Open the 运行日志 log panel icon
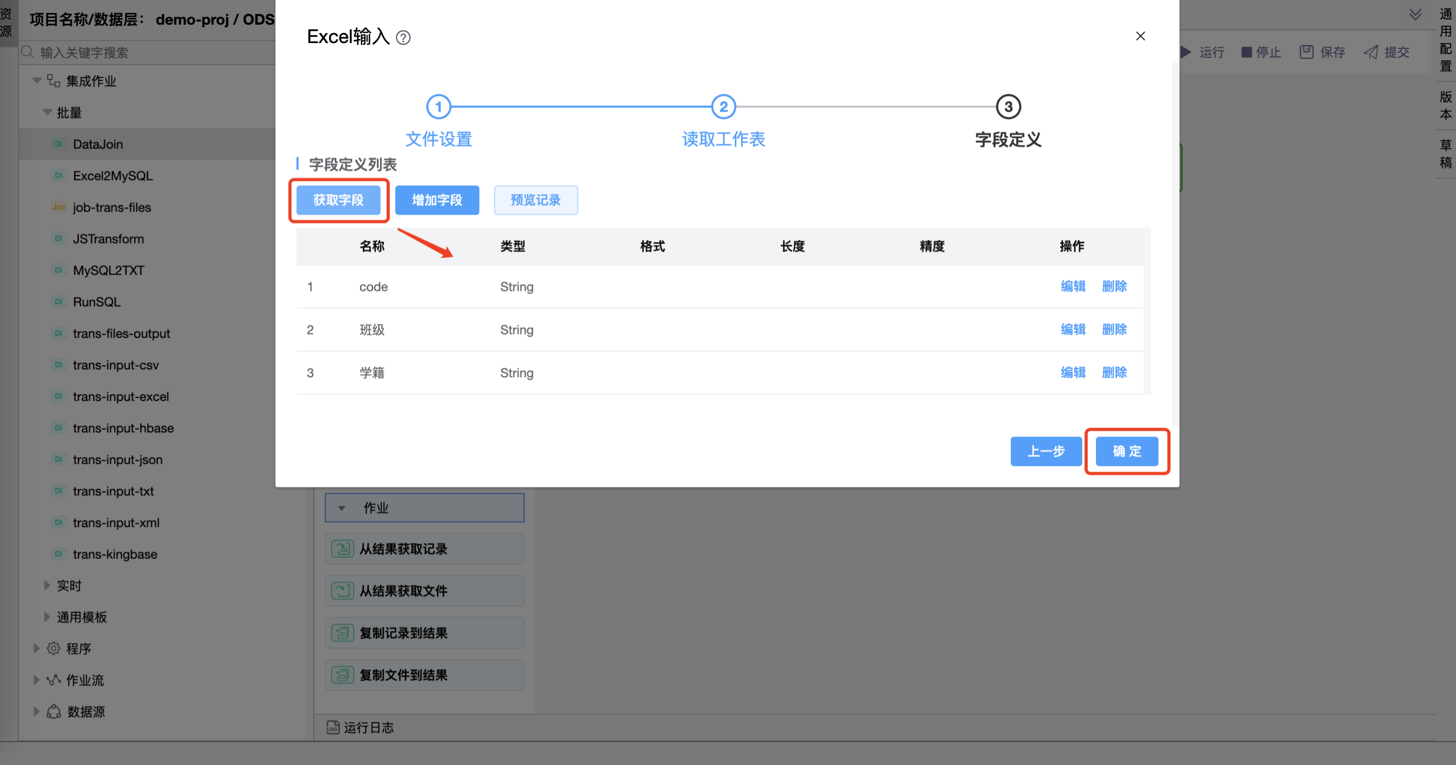This screenshot has height=765, width=1456. pyautogui.click(x=333, y=727)
